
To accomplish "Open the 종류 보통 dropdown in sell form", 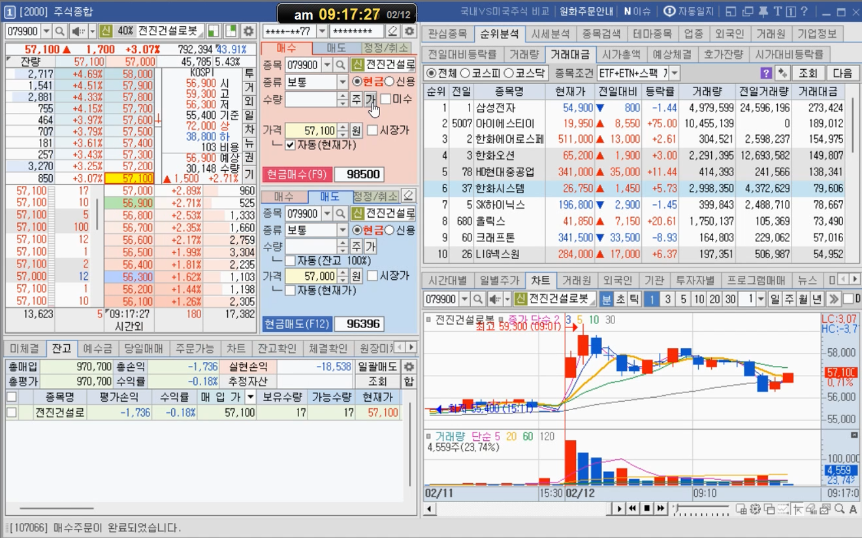I will (x=342, y=230).
